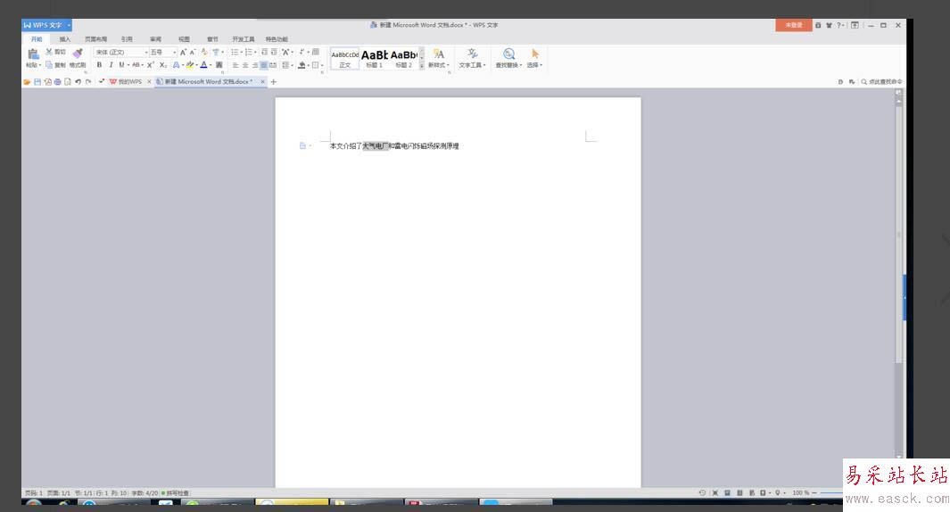Open paragraph shading fill color
This screenshot has width=950, height=512.
[x=303, y=65]
